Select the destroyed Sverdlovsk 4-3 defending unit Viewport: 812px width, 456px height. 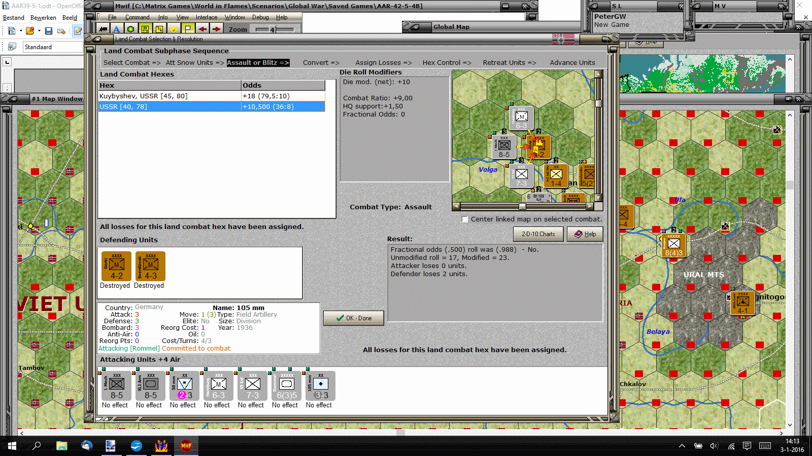150,267
